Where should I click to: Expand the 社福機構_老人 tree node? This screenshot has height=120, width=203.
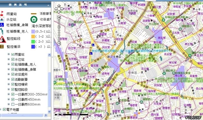pos(9,64)
